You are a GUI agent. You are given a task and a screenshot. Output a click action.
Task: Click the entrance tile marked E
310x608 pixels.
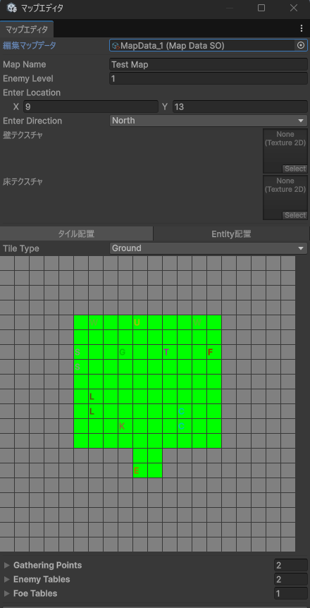(x=140, y=470)
